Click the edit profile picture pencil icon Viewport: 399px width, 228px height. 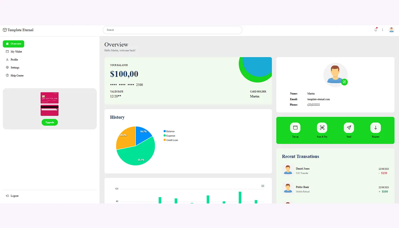pos(344,82)
